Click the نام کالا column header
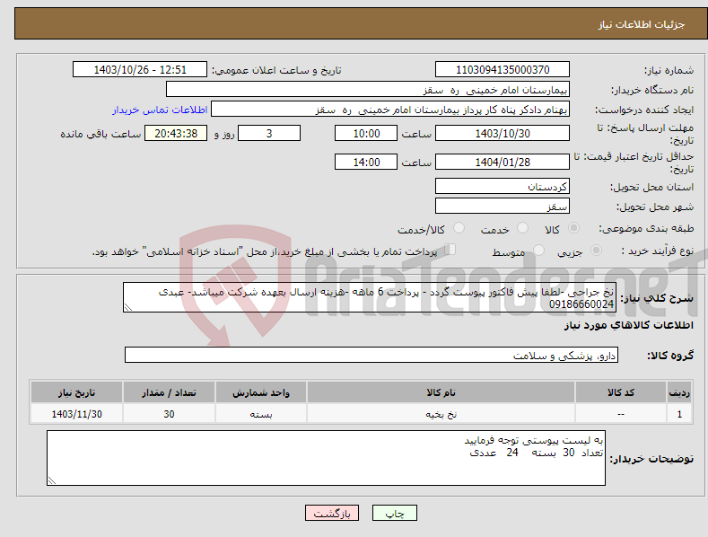This screenshot has height=537, width=708. [x=441, y=392]
